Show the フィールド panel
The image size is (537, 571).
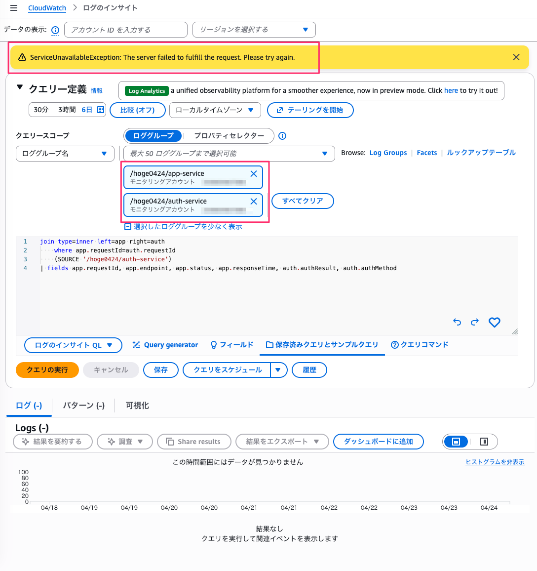click(231, 345)
